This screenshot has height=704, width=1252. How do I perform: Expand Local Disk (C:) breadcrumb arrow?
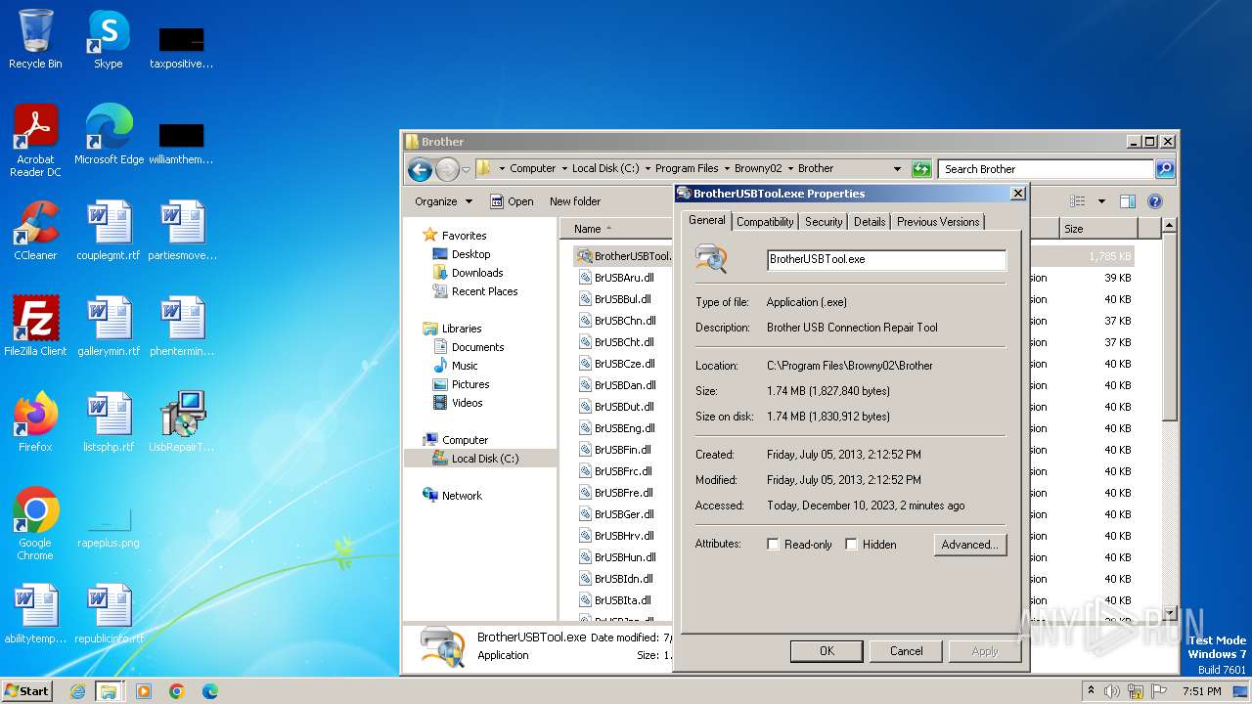click(x=648, y=169)
